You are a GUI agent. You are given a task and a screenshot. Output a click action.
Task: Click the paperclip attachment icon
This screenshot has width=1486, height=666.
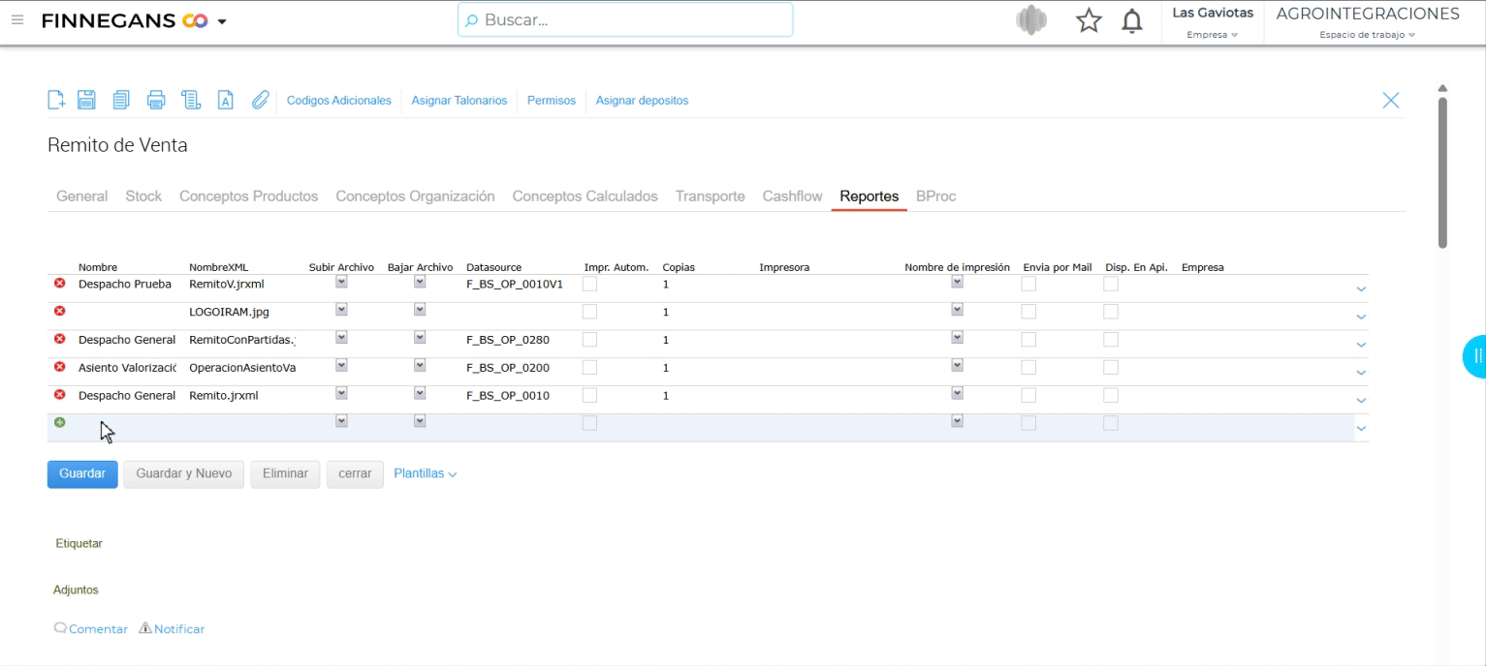coord(260,100)
